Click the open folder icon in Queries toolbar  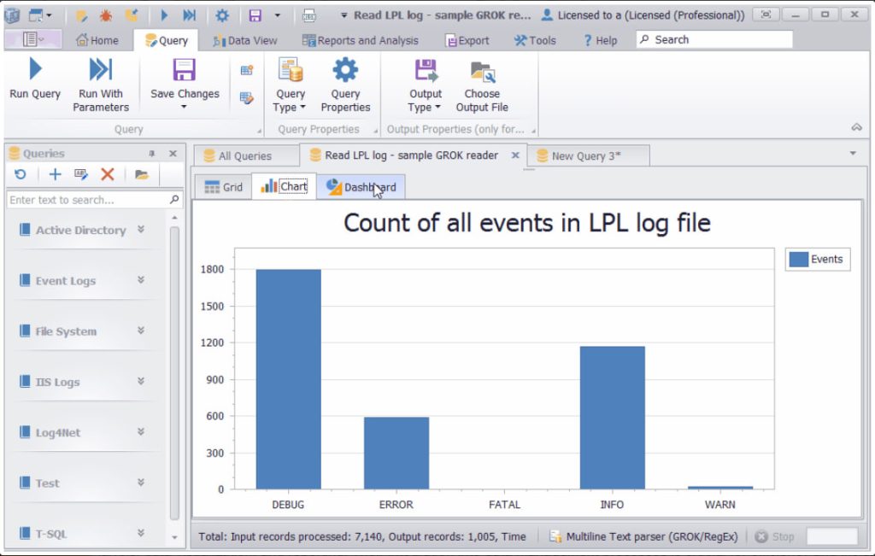pos(142,174)
